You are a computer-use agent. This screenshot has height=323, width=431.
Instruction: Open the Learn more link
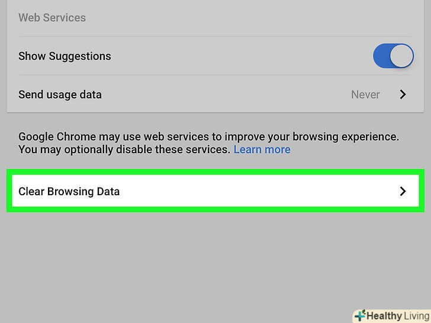pos(262,150)
